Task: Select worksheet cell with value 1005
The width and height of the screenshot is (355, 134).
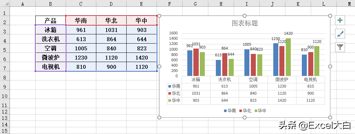Action: 81,48
